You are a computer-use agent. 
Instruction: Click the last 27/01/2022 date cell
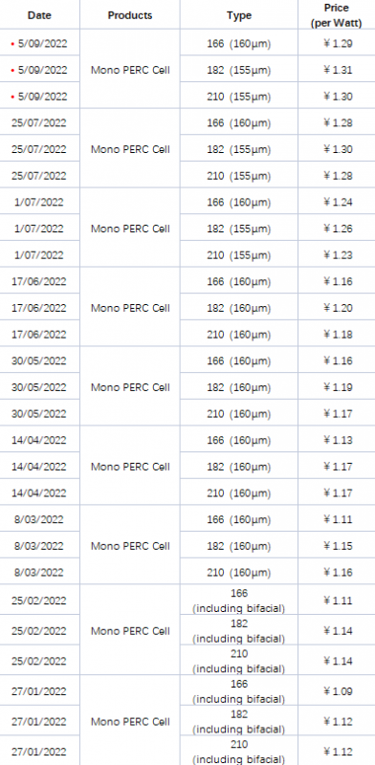(x=39, y=752)
